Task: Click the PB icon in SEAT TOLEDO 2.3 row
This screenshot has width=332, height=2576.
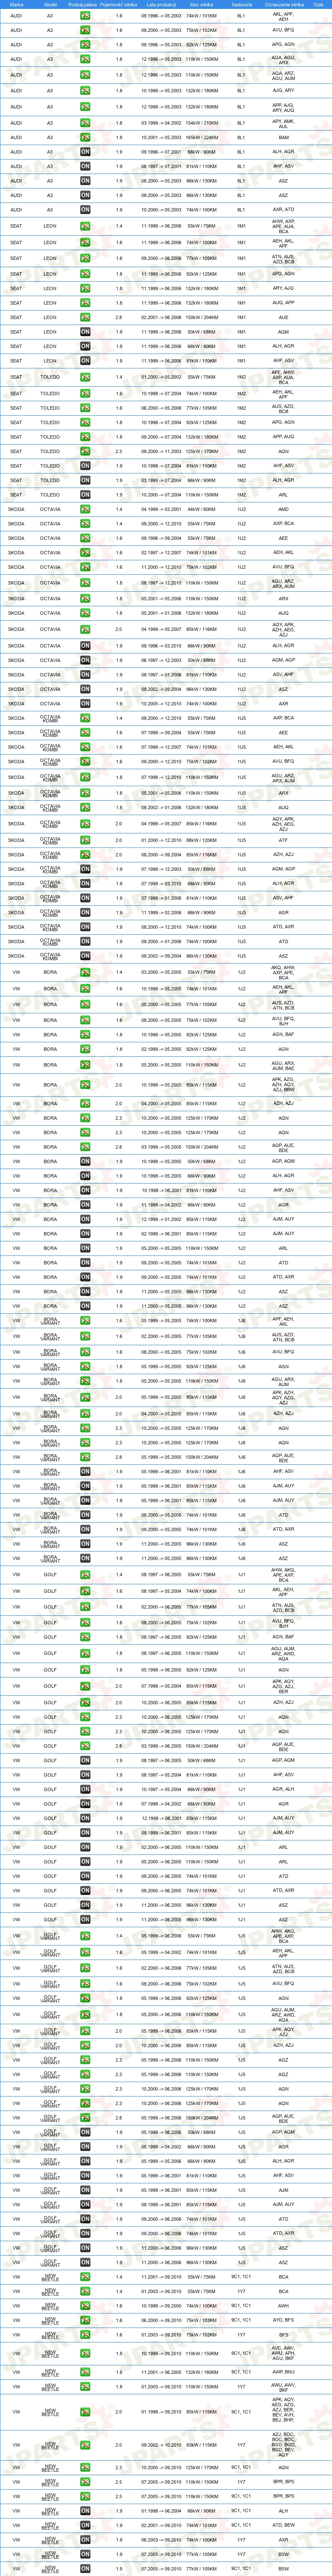Action: (85, 451)
